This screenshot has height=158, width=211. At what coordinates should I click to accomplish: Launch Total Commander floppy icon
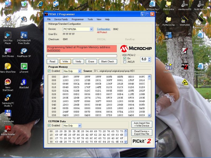tap(8, 116)
